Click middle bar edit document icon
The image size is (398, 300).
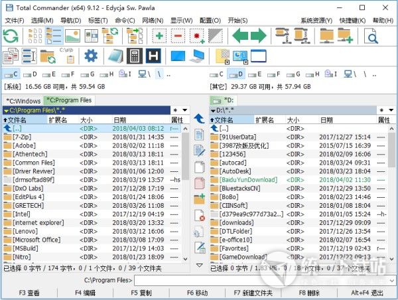click(200, 151)
